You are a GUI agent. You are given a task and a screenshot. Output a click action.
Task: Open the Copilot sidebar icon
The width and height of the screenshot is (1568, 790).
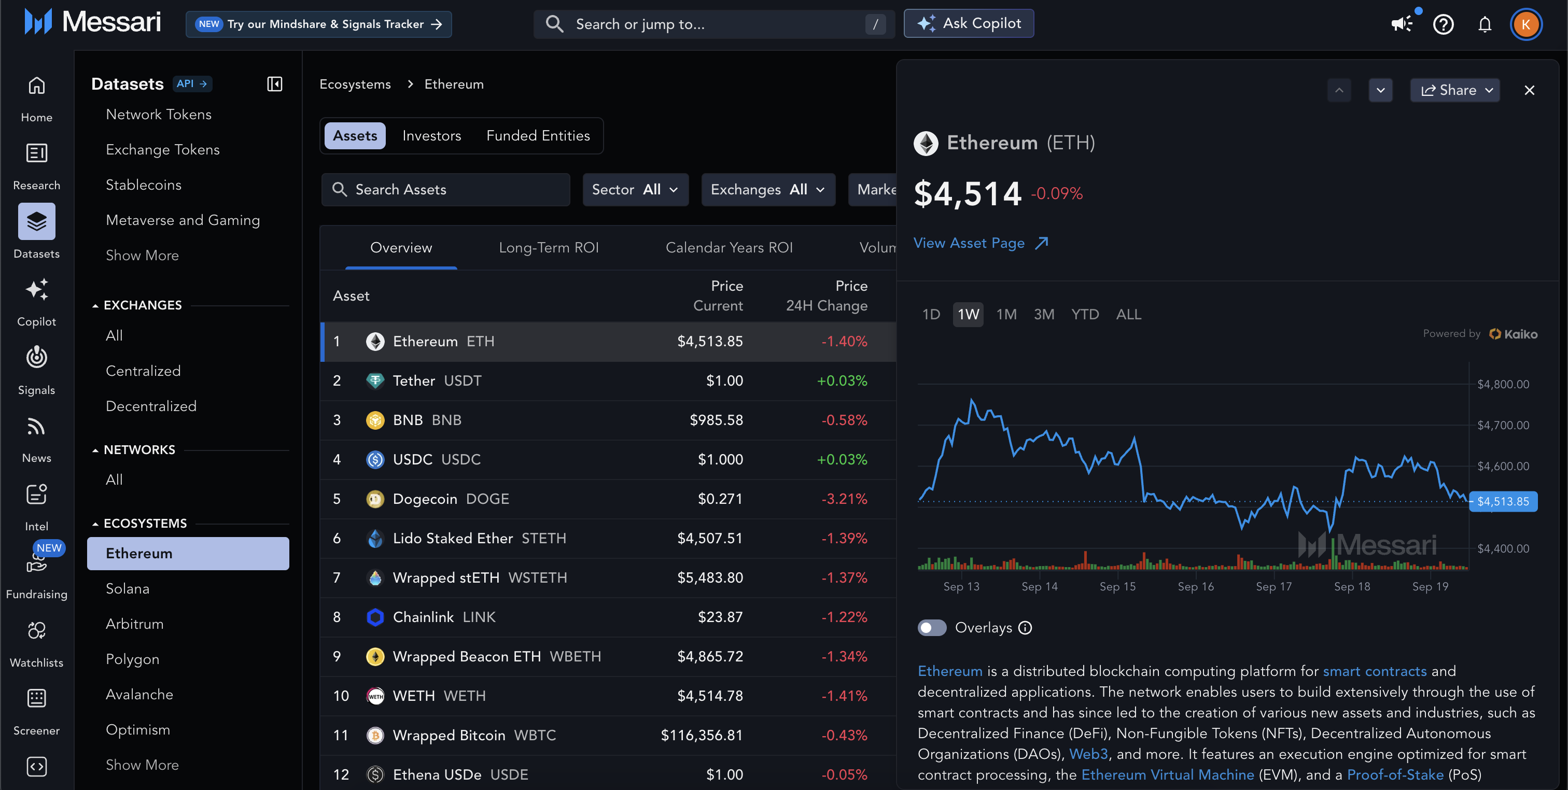(x=36, y=290)
